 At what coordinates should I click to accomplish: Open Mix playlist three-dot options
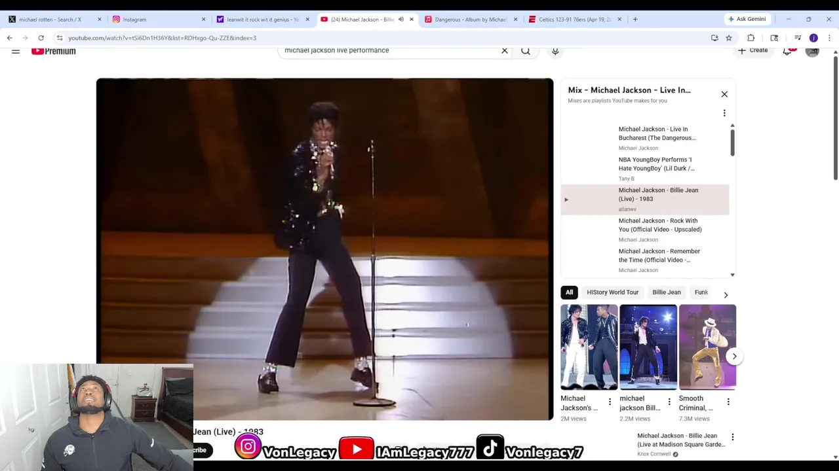[724, 113]
